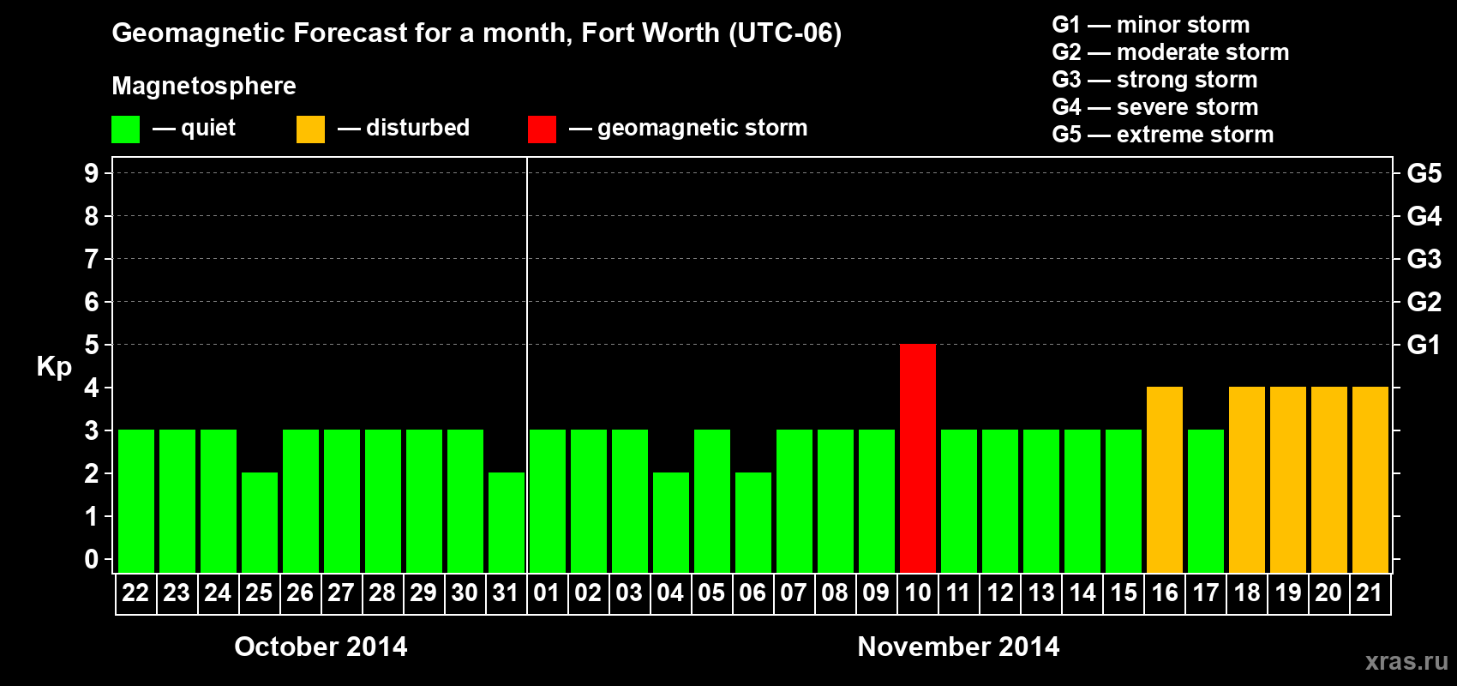The image size is (1457, 686).
Task: Click the Kp axis title
Action: [x=54, y=366]
